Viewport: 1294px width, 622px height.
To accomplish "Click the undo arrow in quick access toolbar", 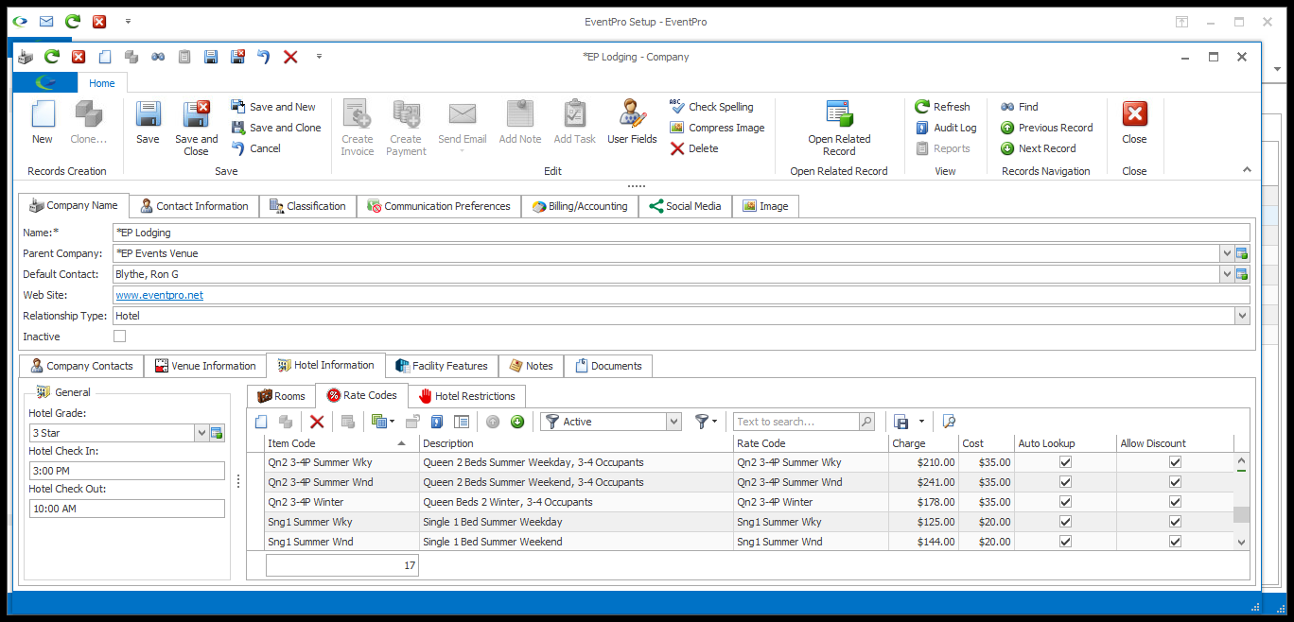I will coord(264,57).
